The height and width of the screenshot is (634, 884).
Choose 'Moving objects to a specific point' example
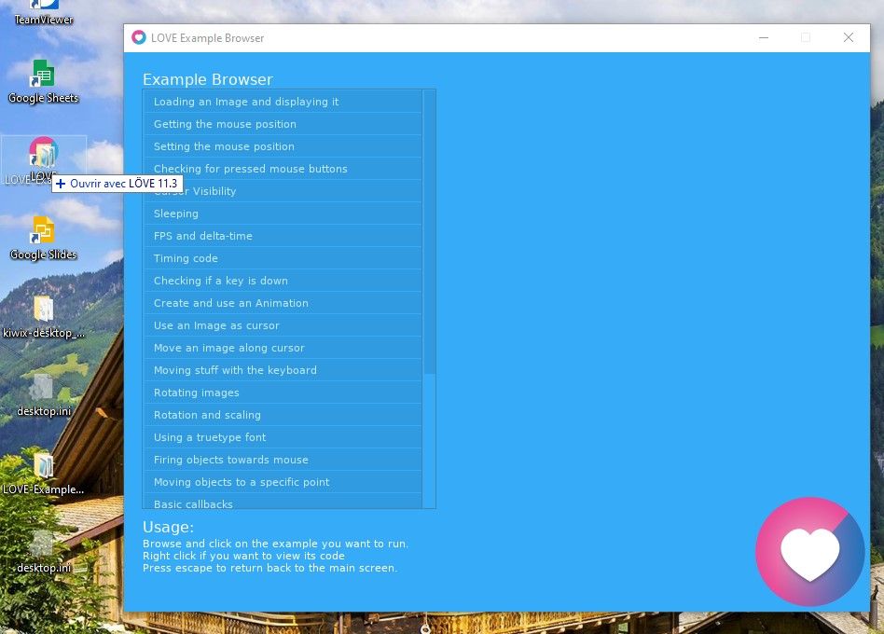[283, 482]
